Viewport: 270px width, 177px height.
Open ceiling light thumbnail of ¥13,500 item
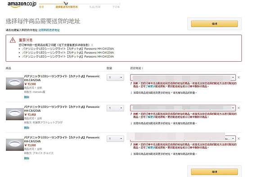[x=15, y=83]
